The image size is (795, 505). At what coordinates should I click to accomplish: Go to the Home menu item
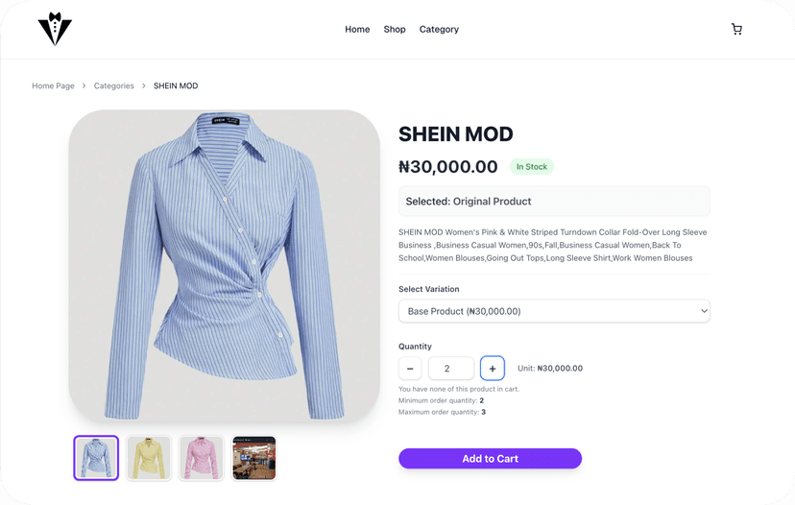357,29
